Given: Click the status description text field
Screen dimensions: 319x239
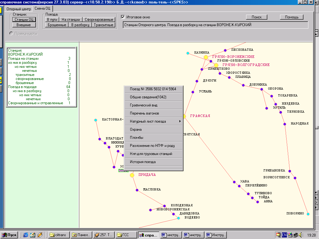Looking at the screenshot, I should [216, 25].
